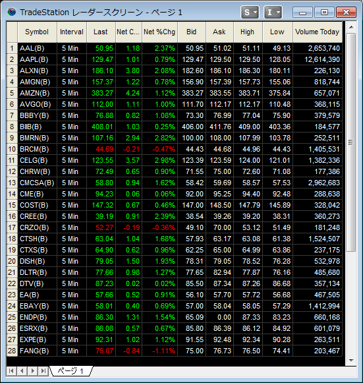Image resolution: width=363 pixels, height=383 pixels.
Task: Click the red Last value 44.69
Action: [x=101, y=149]
